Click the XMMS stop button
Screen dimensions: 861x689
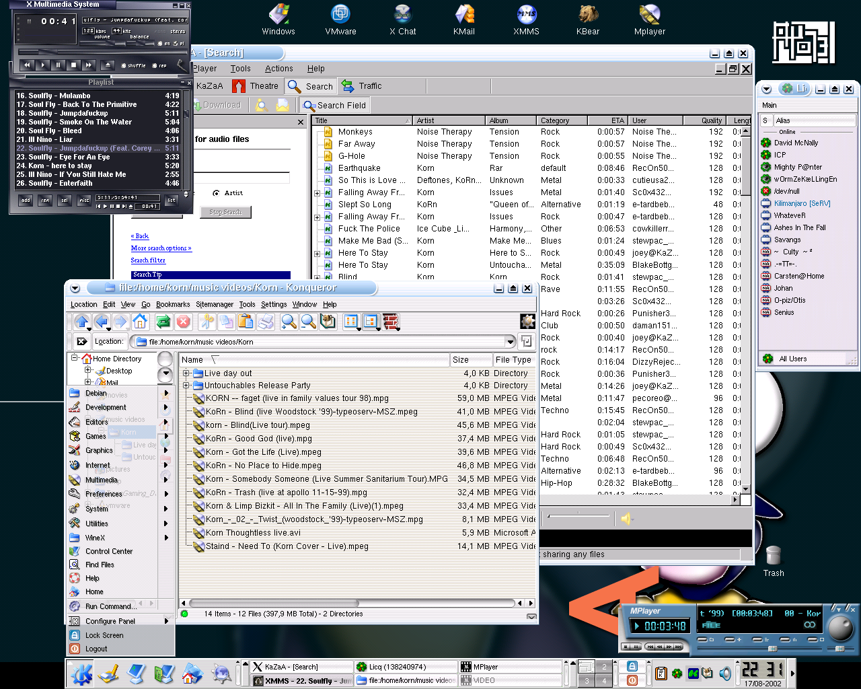pos(73,65)
